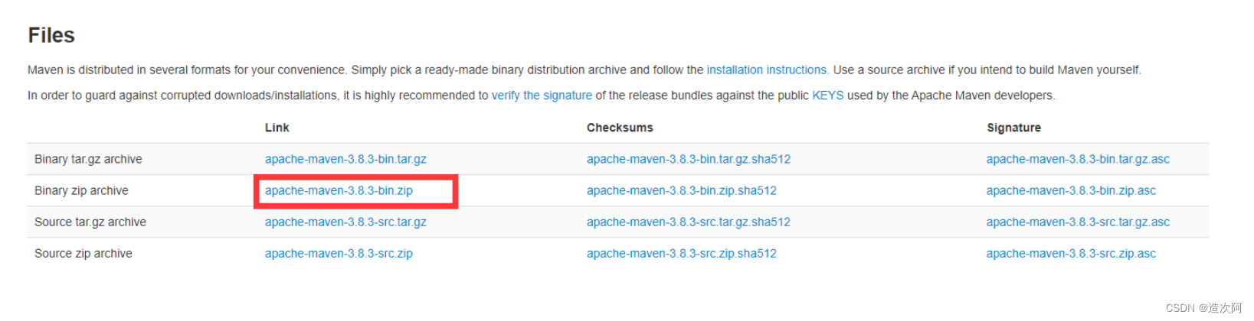1254x321 pixels.
Task: Open apache-maven-3.8.3-src.tar.gz.sha512 checksum
Action: (x=689, y=222)
